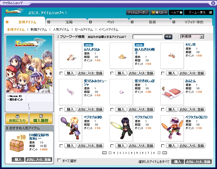The height and width of the screenshot is (169, 217).
Task: Show 人気アイテム sub-category
Action: pyautogui.click(x=61, y=30)
